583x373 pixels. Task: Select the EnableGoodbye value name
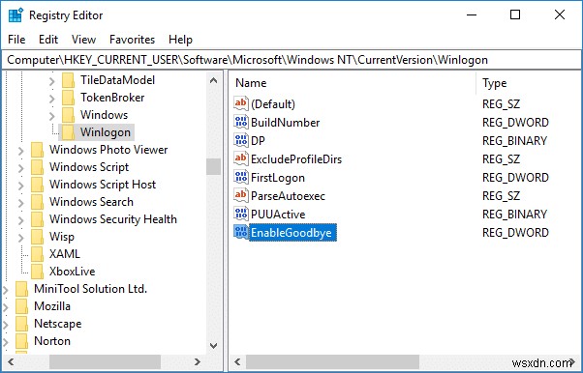tap(291, 233)
